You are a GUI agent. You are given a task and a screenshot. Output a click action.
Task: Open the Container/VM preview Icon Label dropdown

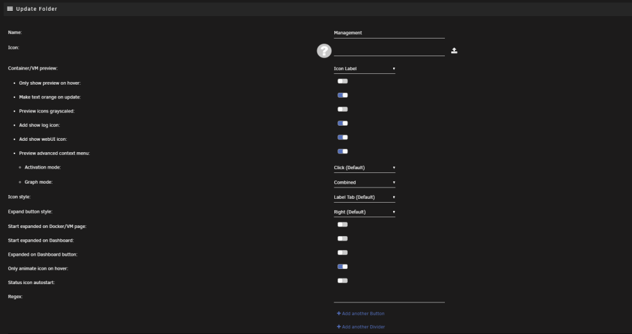point(365,69)
